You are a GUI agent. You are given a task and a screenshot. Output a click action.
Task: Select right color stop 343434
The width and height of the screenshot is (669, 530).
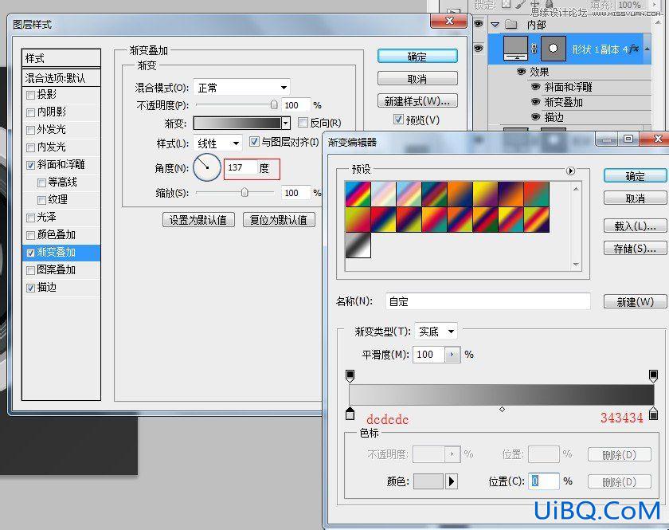pyautogui.click(x=653, y=414)
